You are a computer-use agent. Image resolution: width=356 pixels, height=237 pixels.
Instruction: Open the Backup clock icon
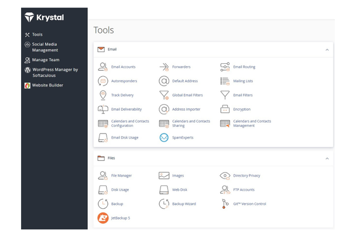point(103,204)
